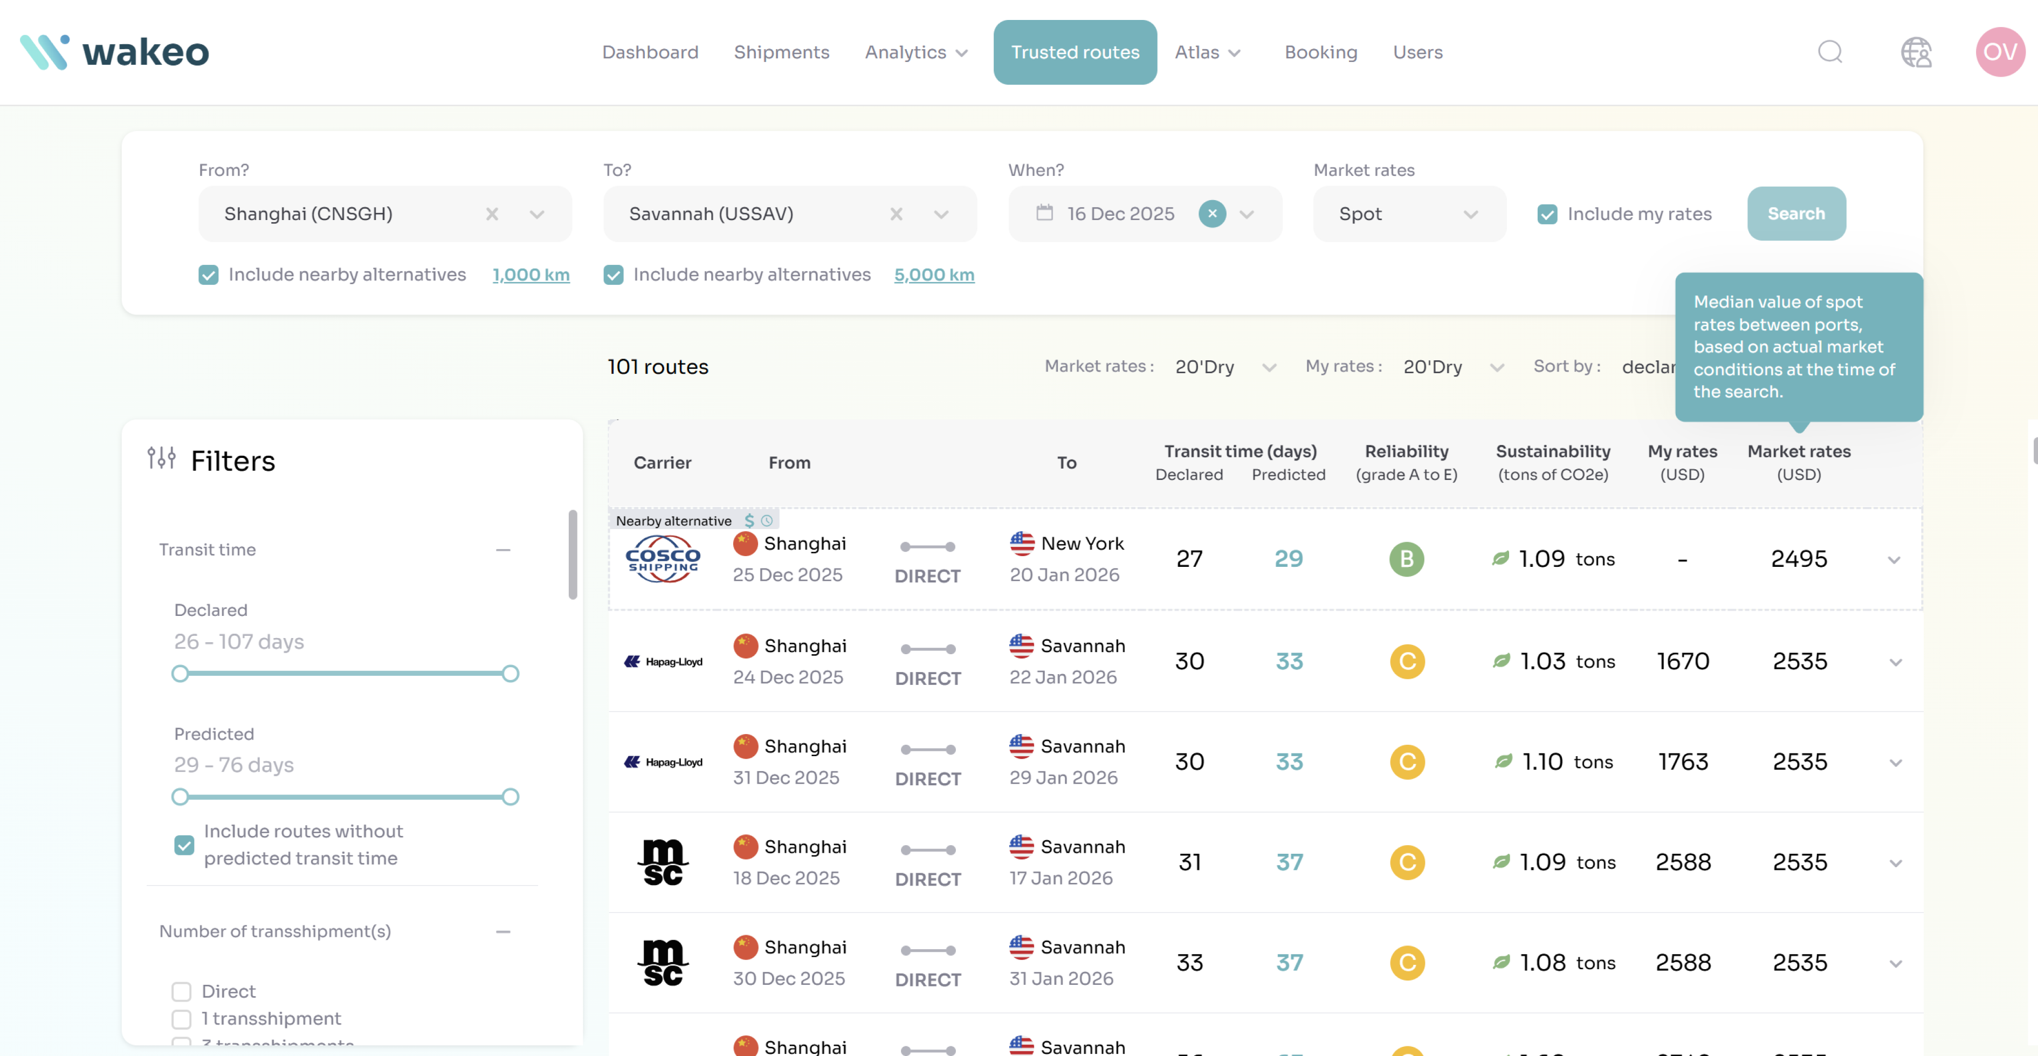Check the Direct transshipment filter

coord(182,991)
